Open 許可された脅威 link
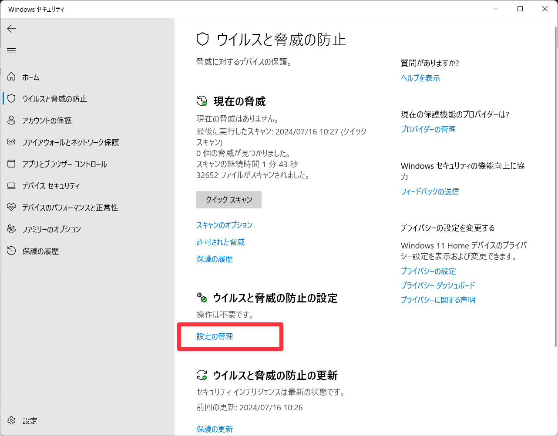 click(221, 242)
